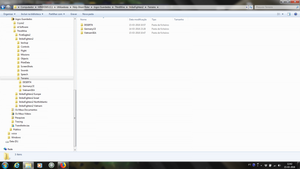Select the Missions folder in the tree
The width and height of the screenshot is (300, 169).
(25, 55)
